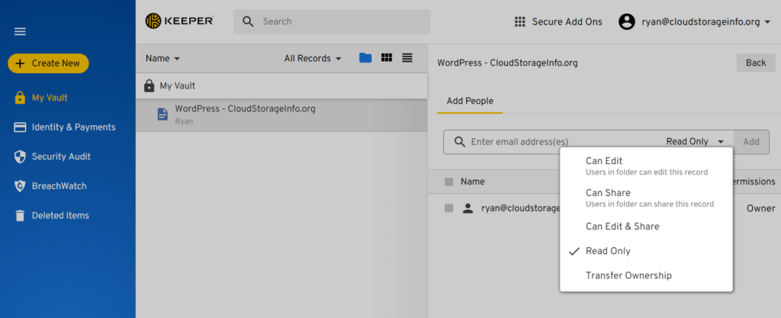
Task: Choose Can Edit & Share option
Action: (646, 226)
